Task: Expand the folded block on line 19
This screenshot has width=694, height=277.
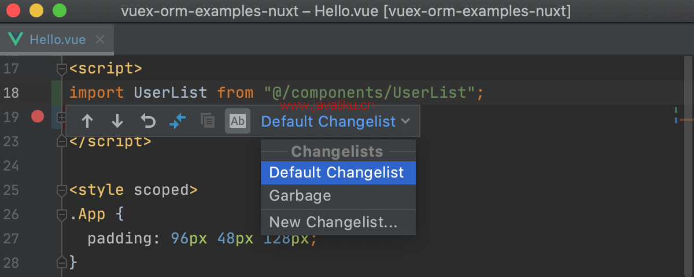Action: 61,117
